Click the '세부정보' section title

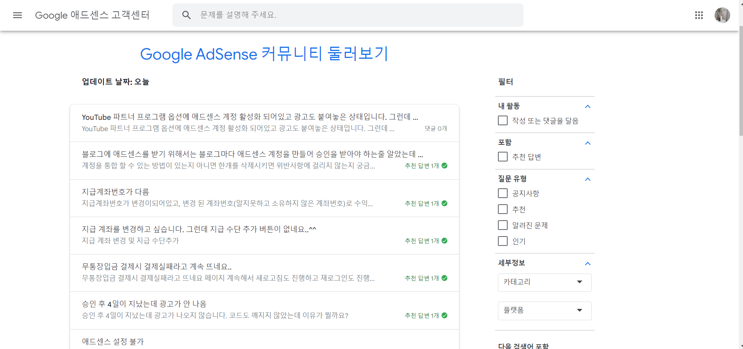click(512, 263)
